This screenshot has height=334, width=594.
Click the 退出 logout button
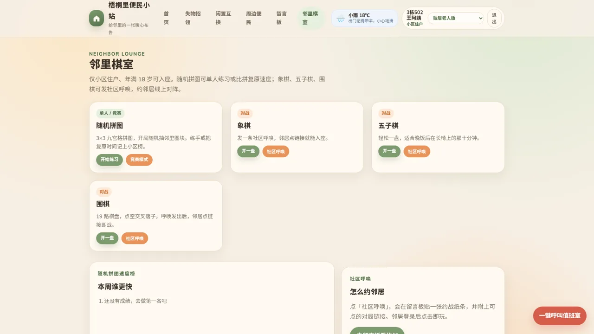tap(494, 18)
